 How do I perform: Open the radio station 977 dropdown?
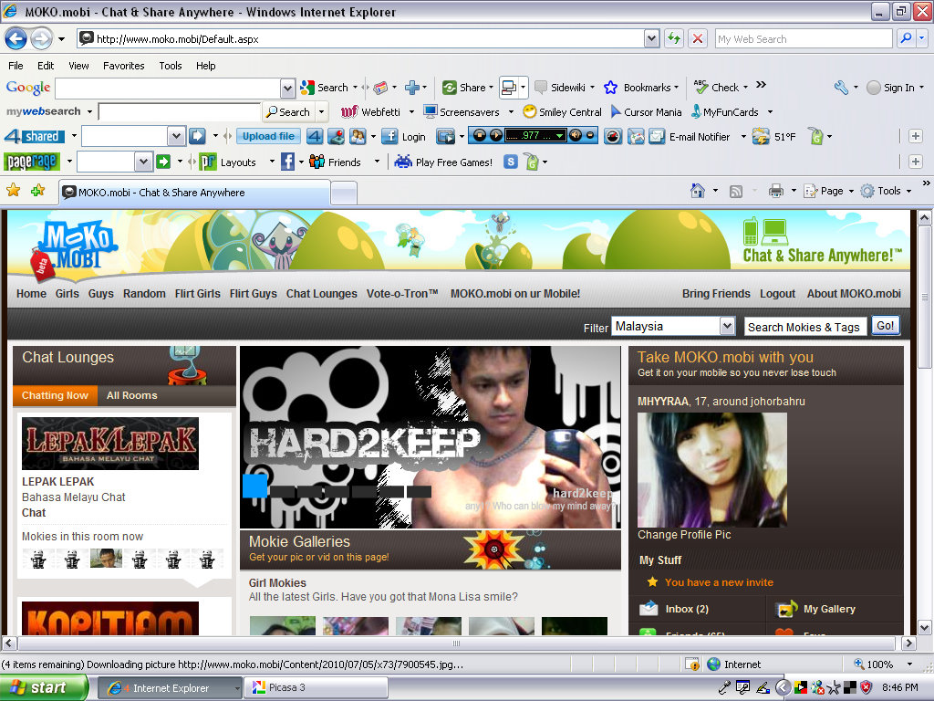(559, 136)
